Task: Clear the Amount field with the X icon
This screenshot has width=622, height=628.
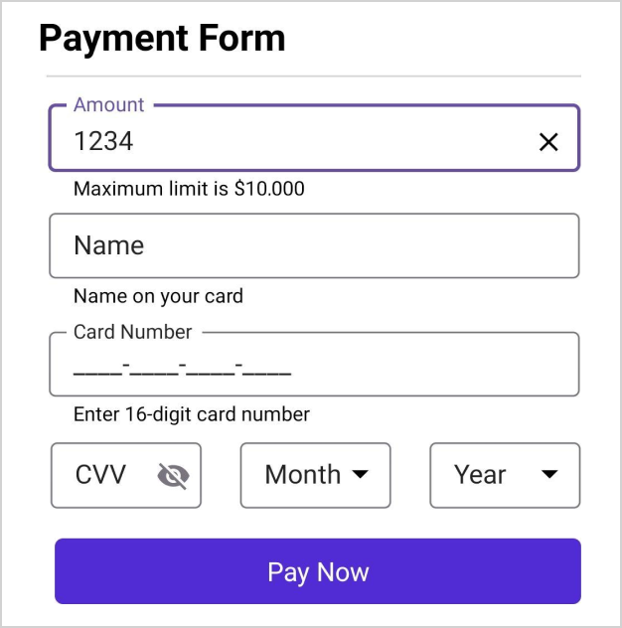Action: coord(548,142)
